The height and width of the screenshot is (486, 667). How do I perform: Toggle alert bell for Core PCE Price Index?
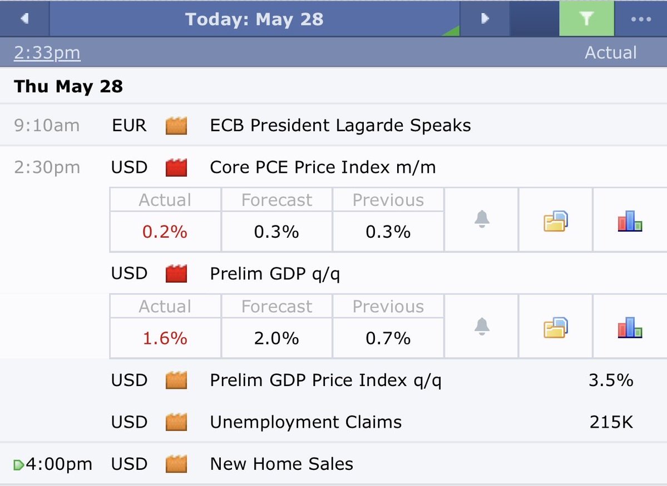(x=482, y=219)
